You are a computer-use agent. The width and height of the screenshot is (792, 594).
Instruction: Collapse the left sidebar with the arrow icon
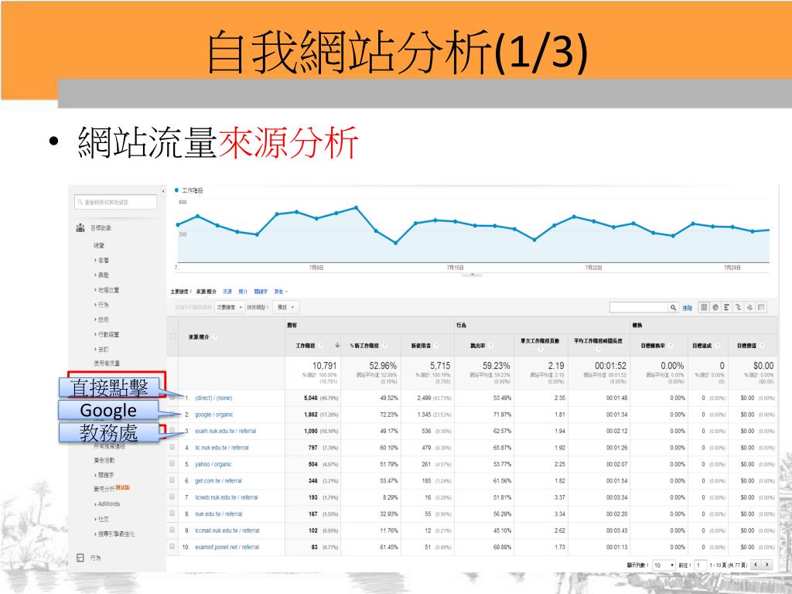pyautogui.click(x=163, y=192)
